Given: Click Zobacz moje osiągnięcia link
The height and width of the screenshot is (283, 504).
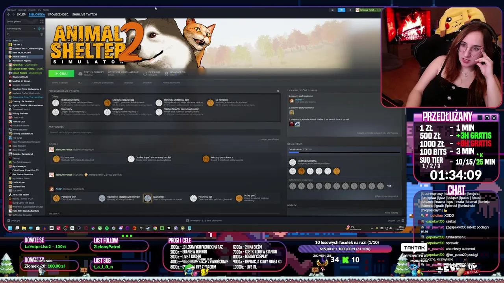Looking at the screenshot, I should (386, 196).
